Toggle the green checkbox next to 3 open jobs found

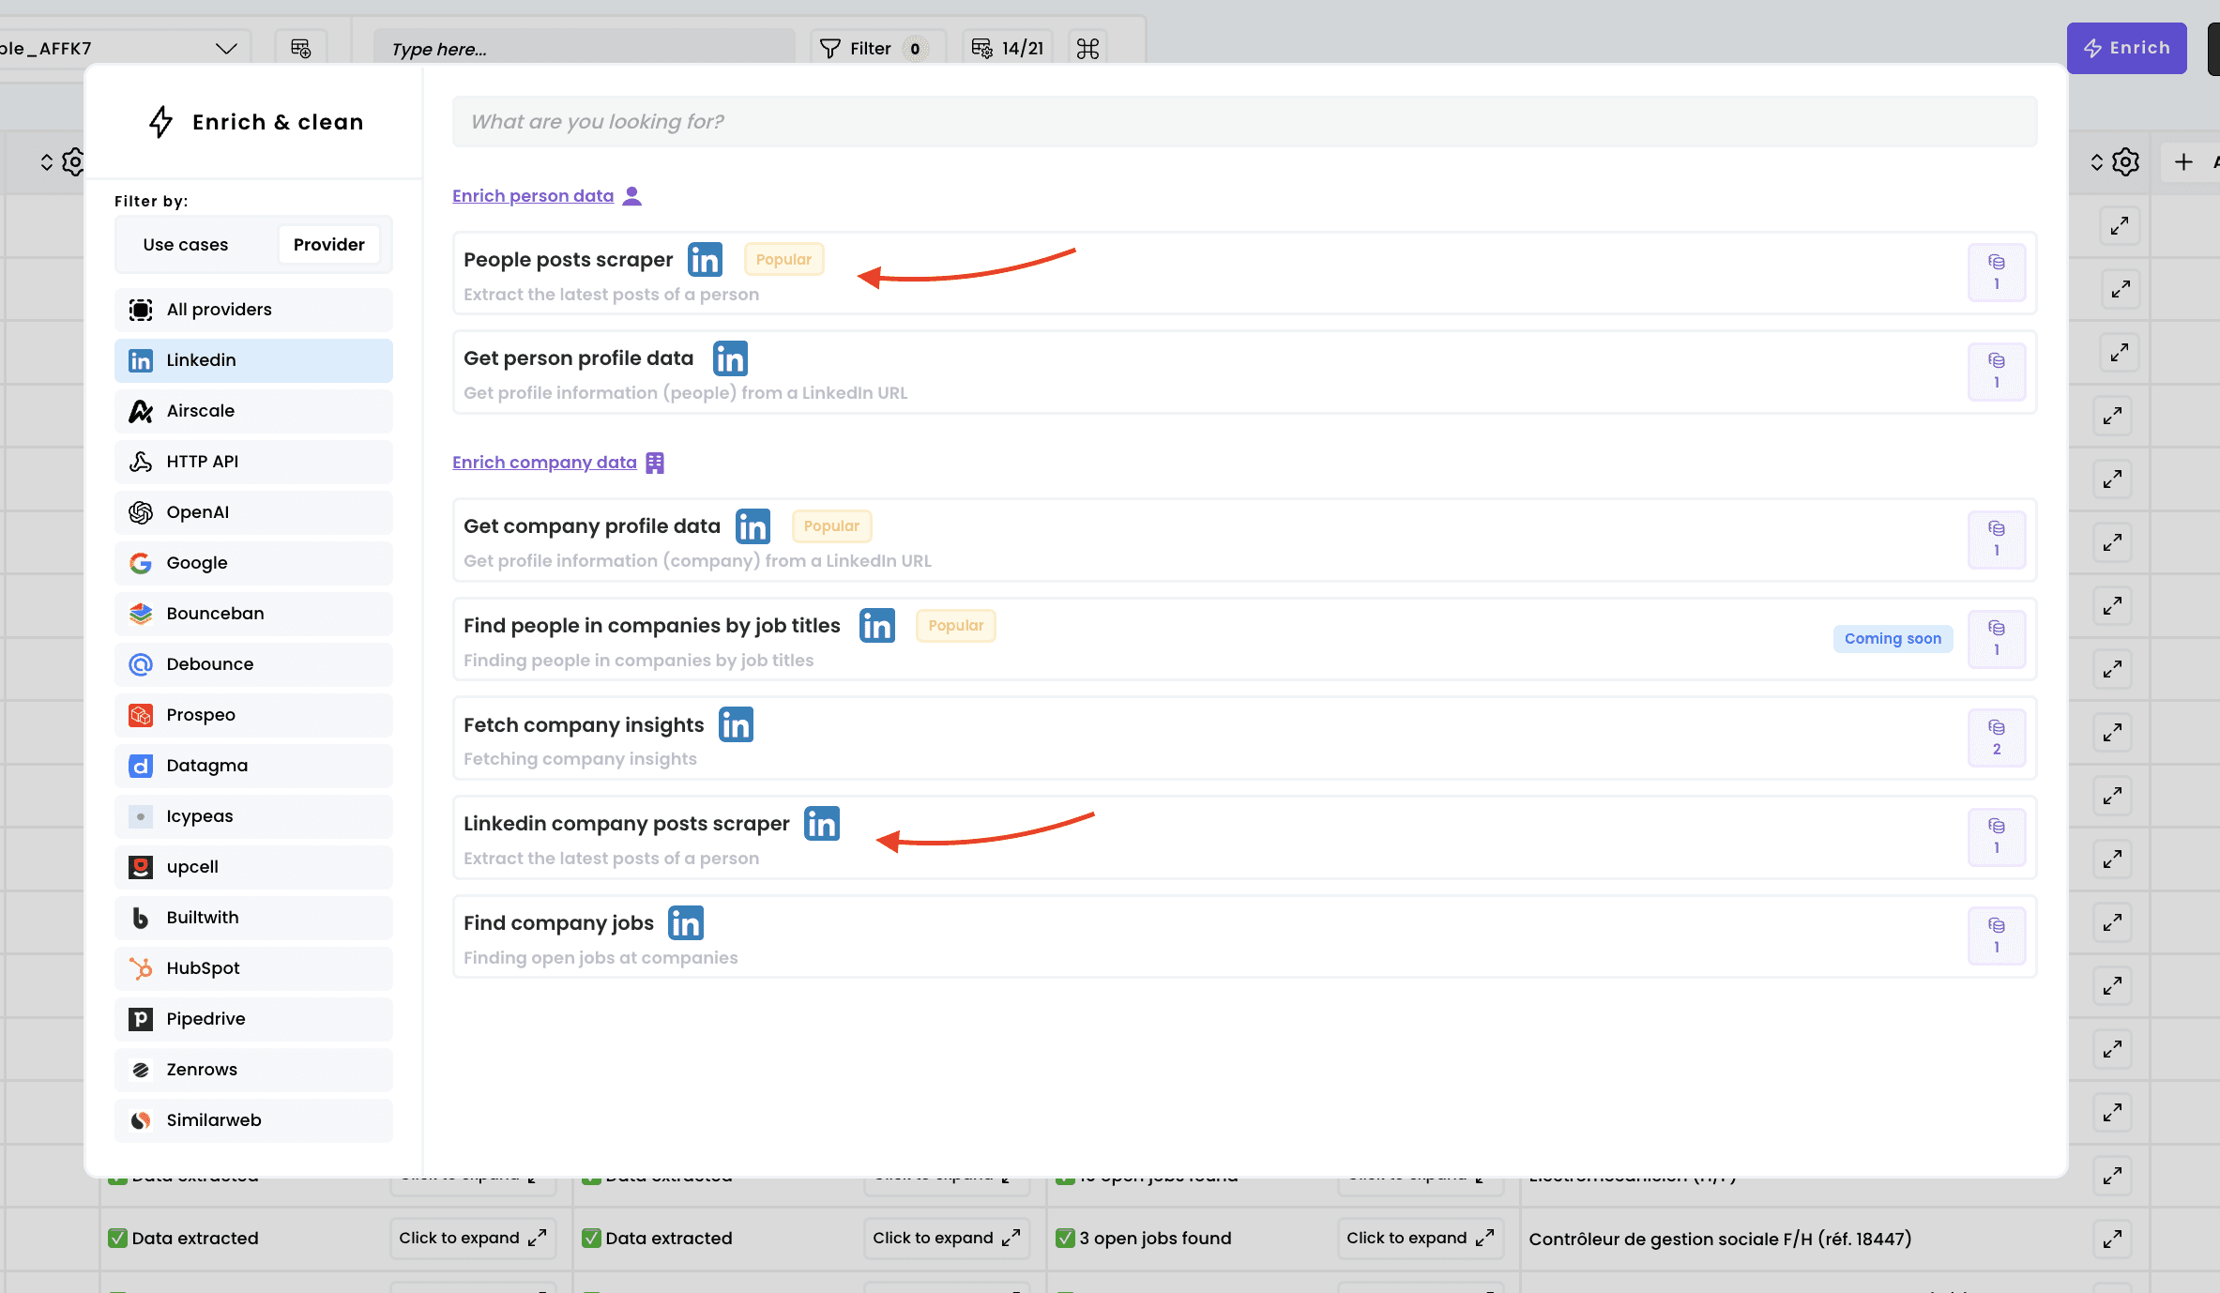pos(1065,1239)
